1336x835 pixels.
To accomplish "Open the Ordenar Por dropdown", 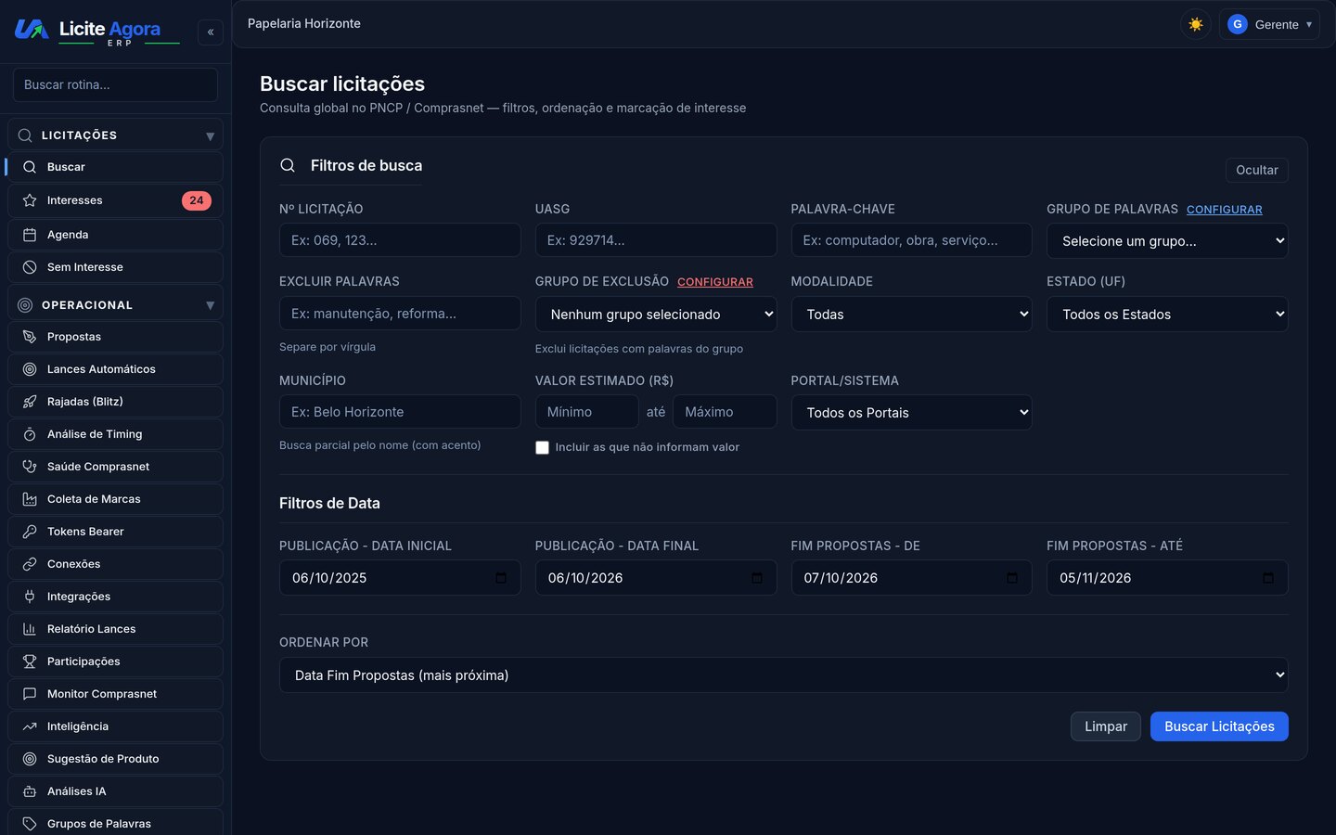I will click(784, 675).
